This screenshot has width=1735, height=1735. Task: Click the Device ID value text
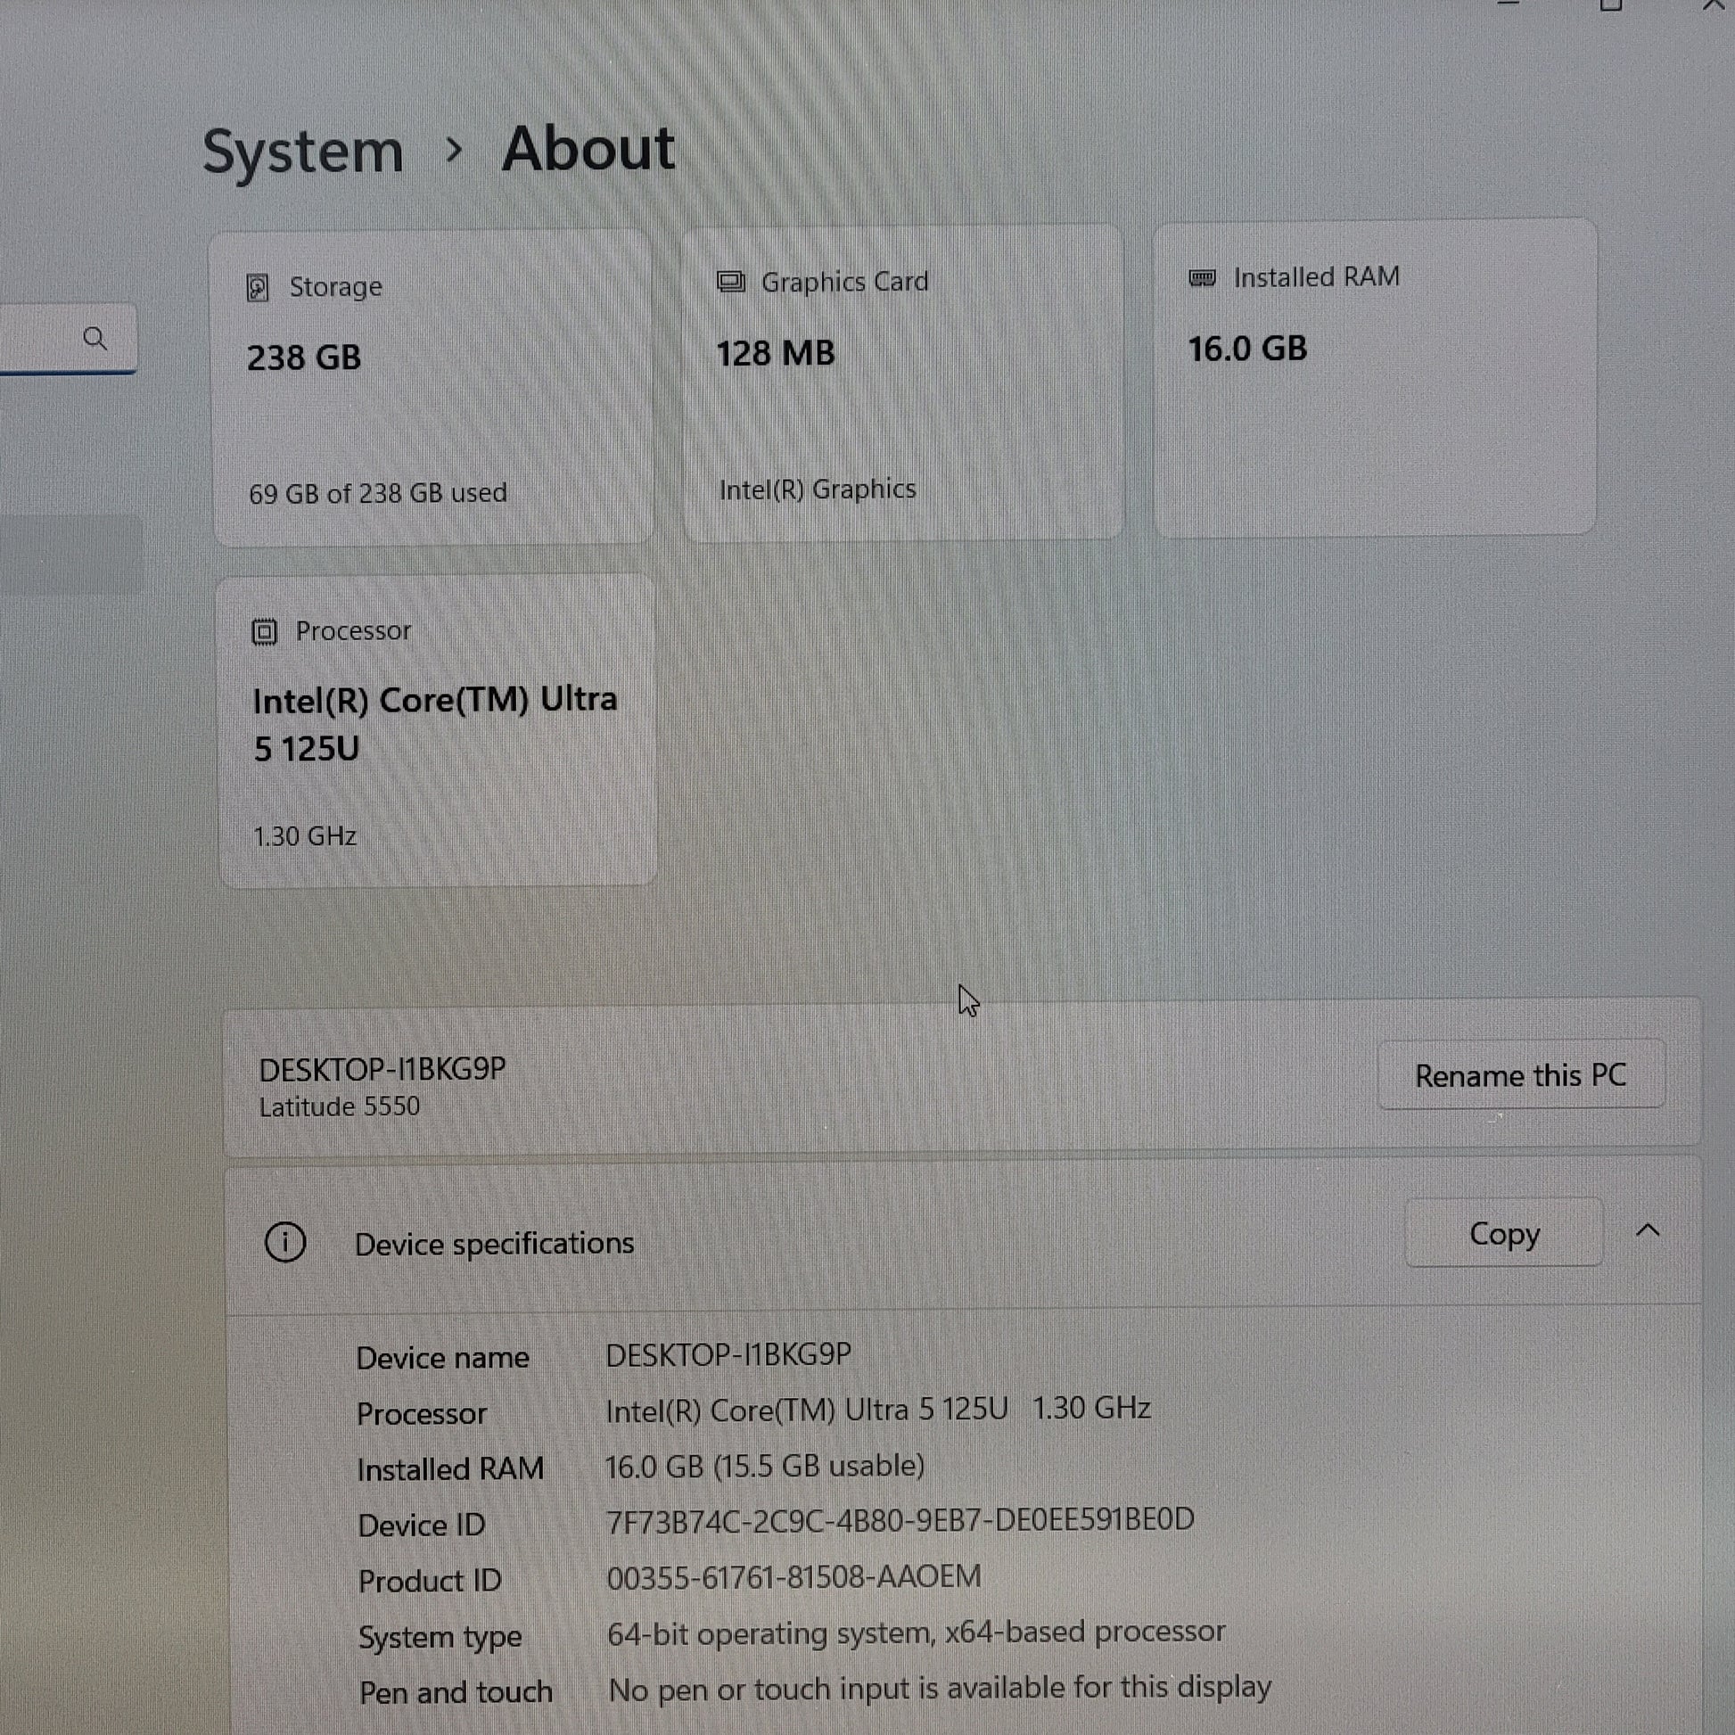click(x=900, y=1520)
